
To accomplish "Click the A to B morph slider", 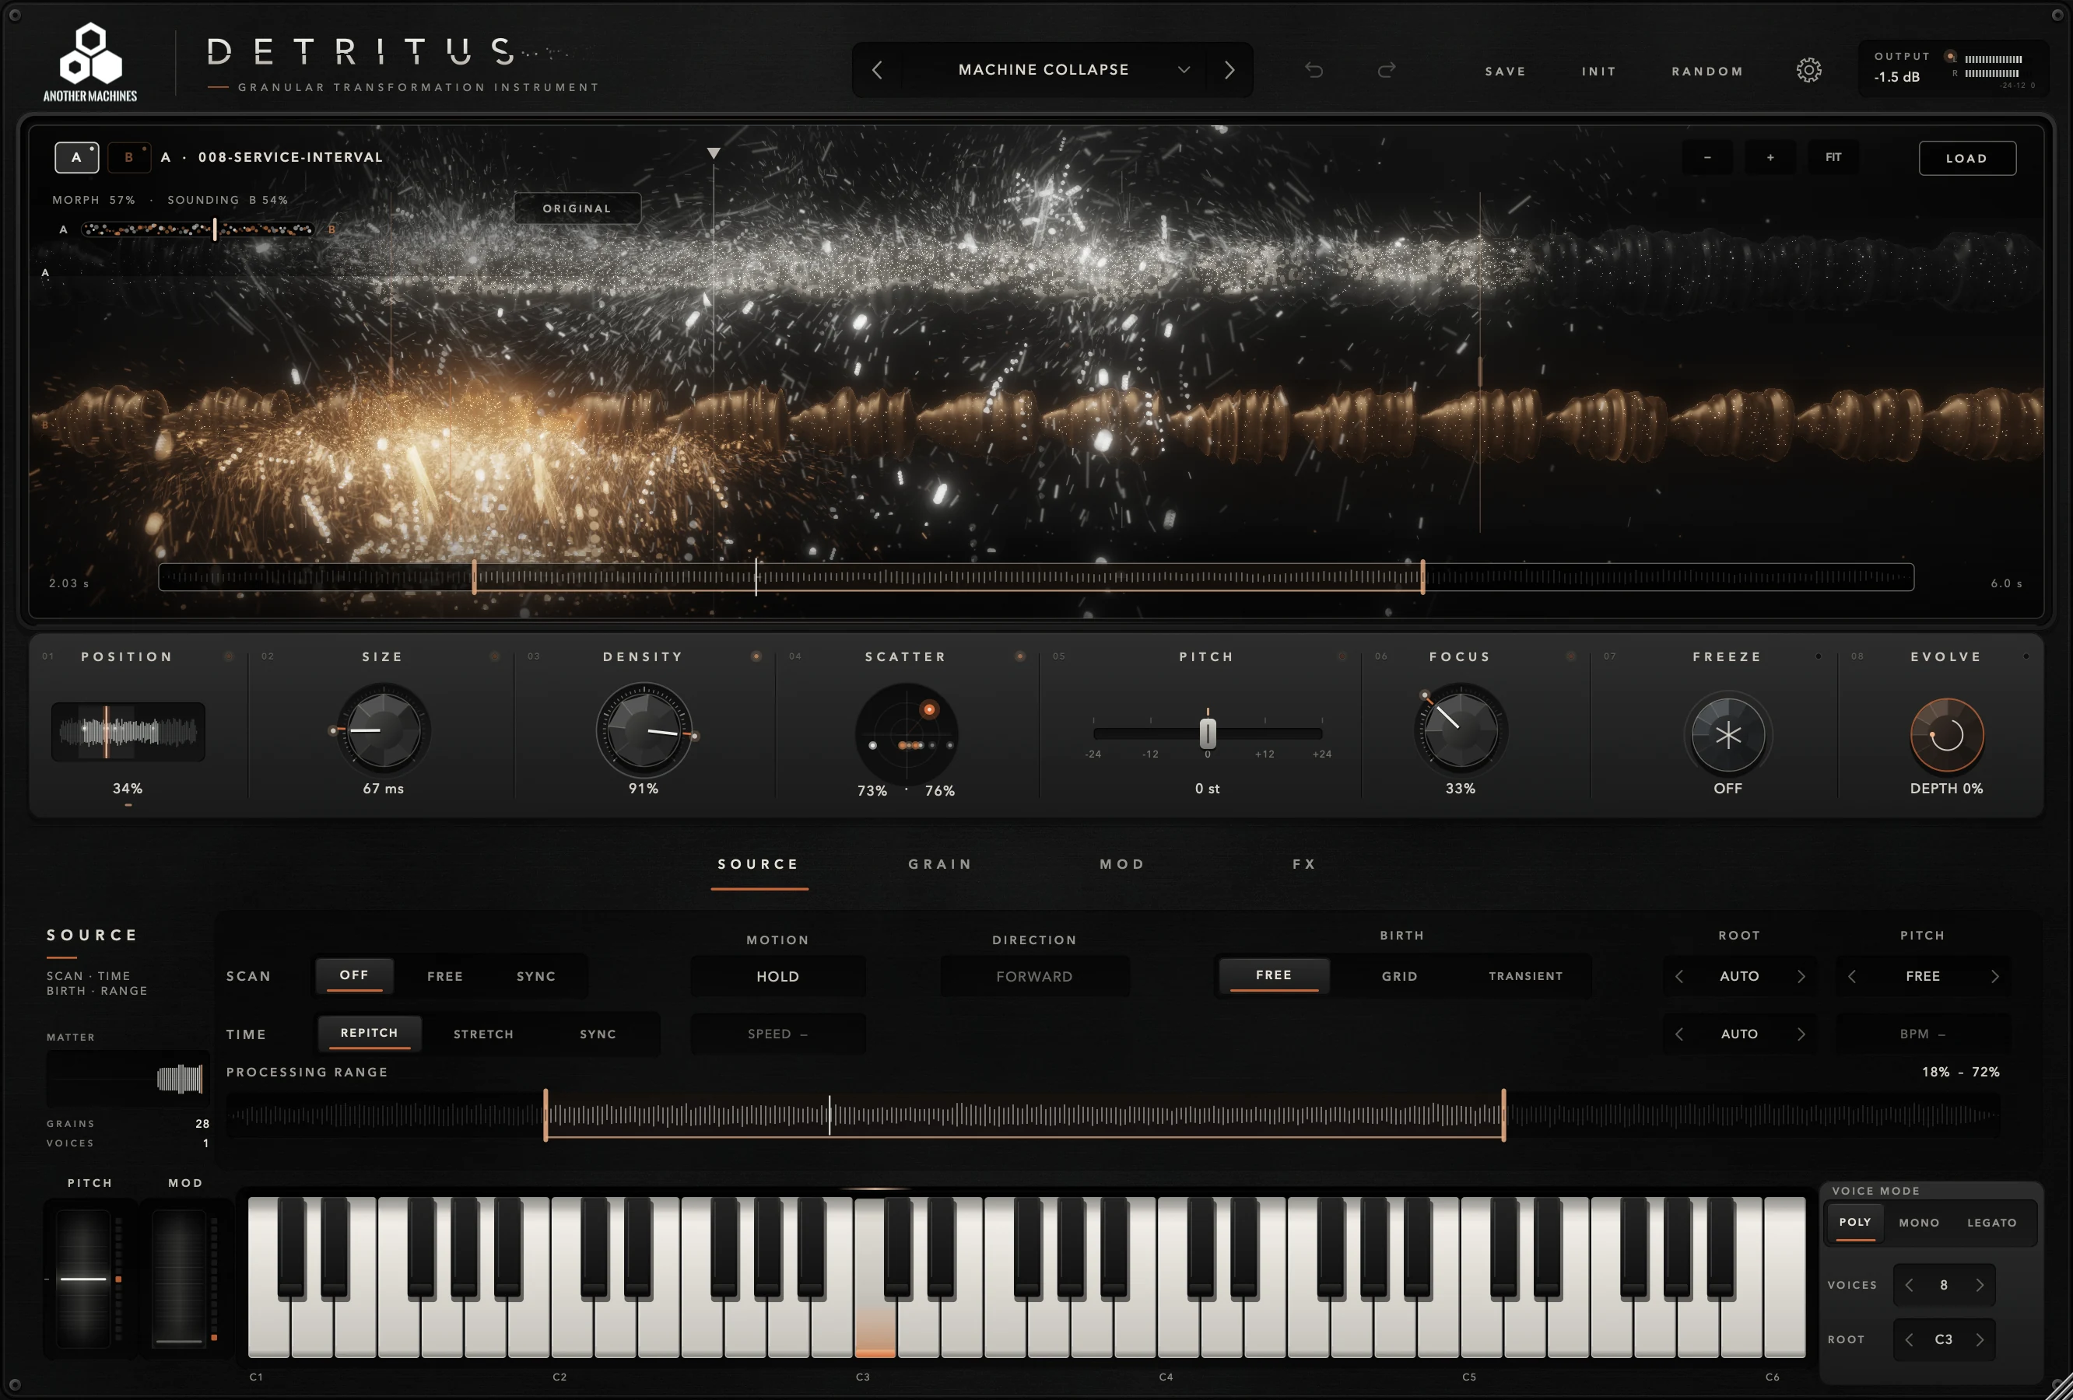I will 198,229.
